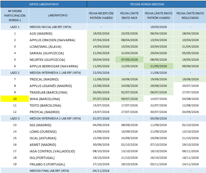206x173 pixels.
Task: Click the DATOS LABORATORIO header cell
Action: [x=44, y=4]
